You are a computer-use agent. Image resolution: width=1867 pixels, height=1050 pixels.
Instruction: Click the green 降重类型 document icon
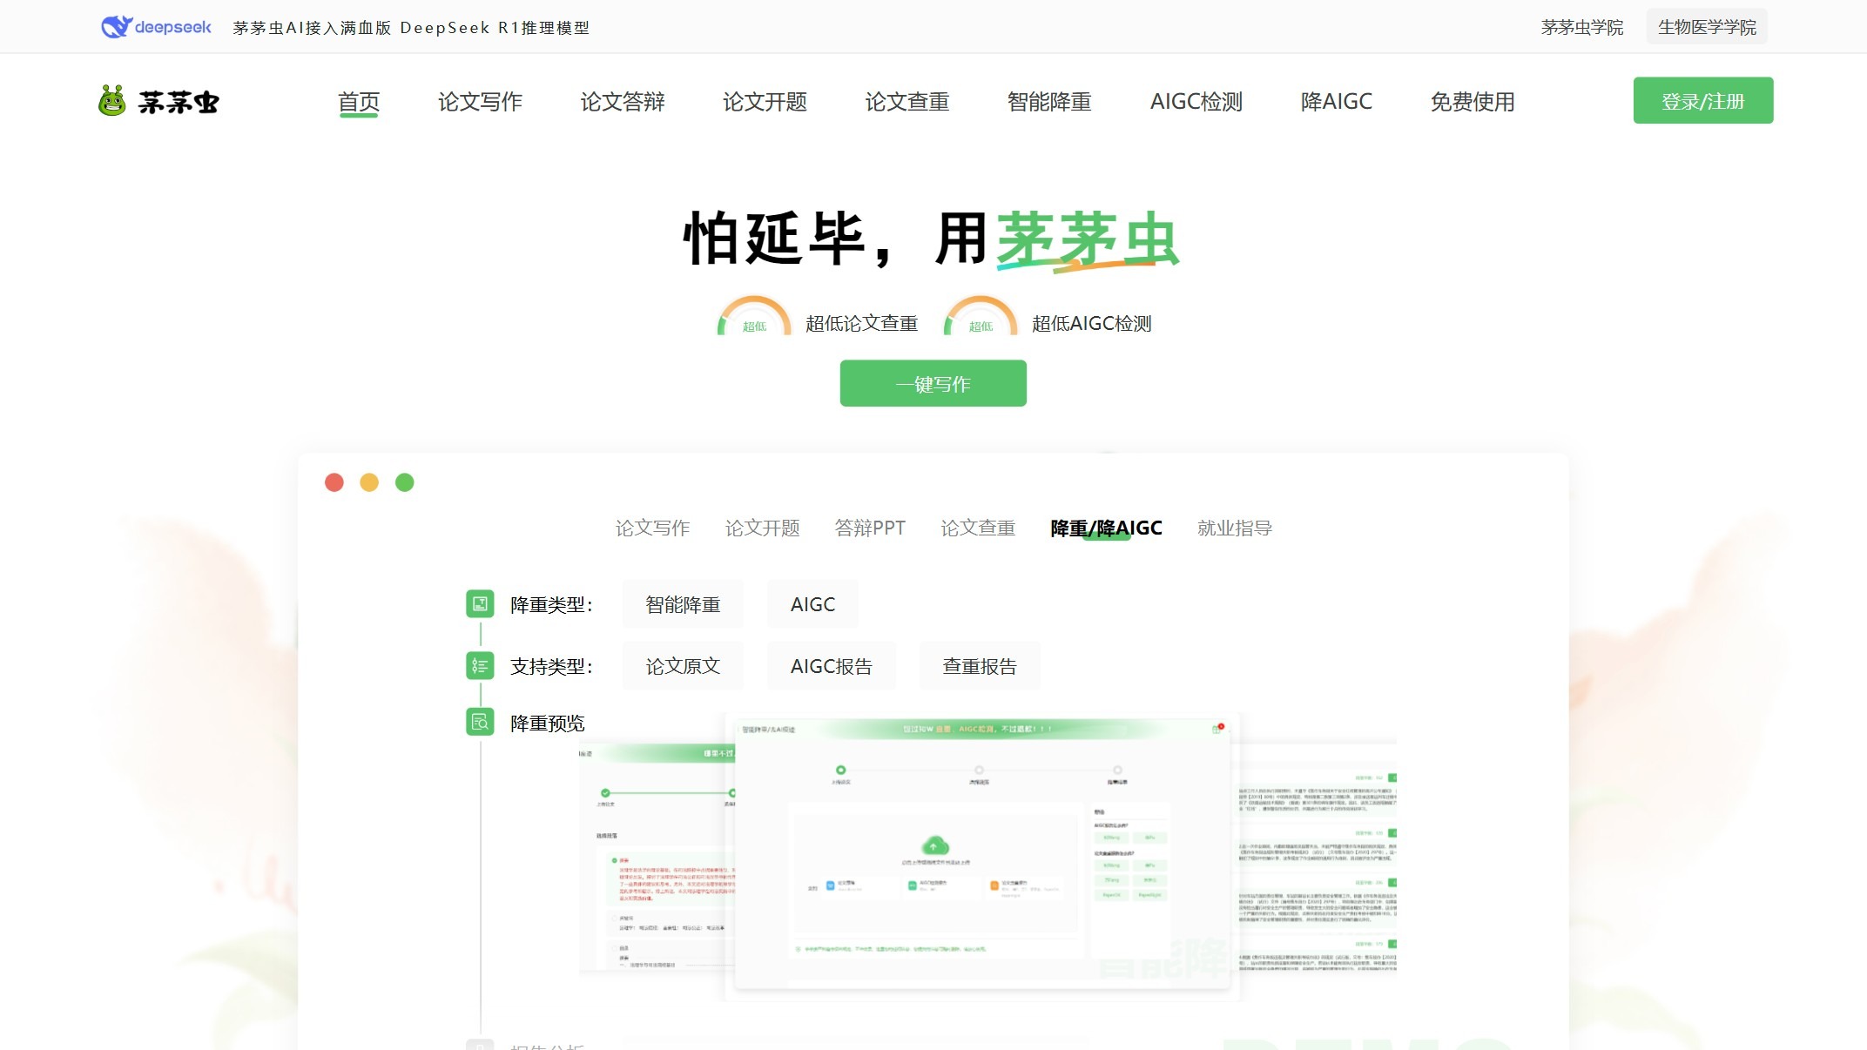click(479, 604)
